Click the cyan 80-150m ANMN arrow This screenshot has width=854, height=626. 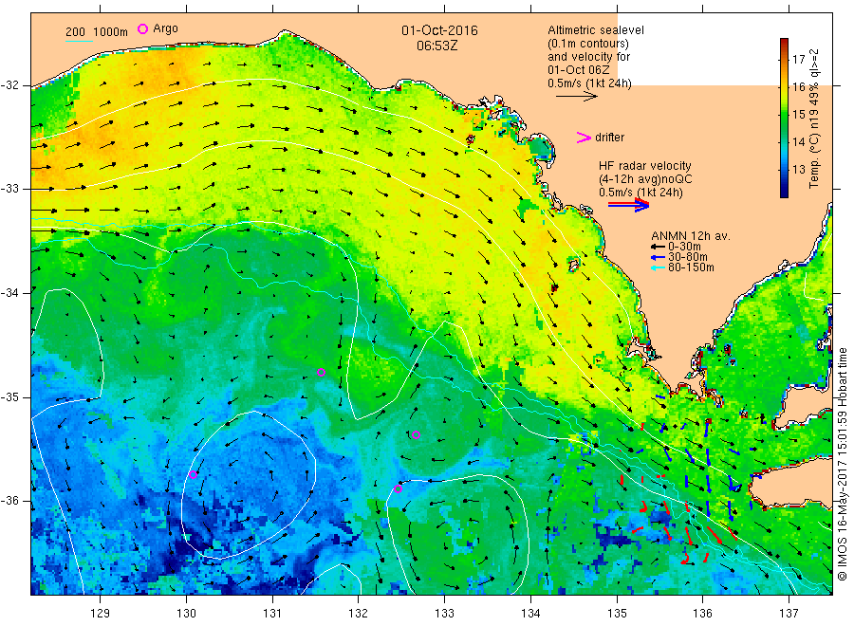pyautogui.click(x=658, y=267)
